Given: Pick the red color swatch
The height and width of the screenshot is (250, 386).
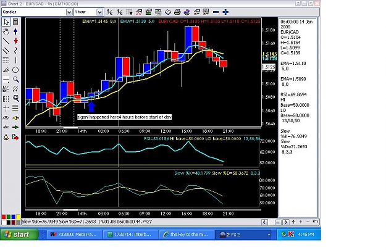Looking at the screenshot, I should point(4,217).
